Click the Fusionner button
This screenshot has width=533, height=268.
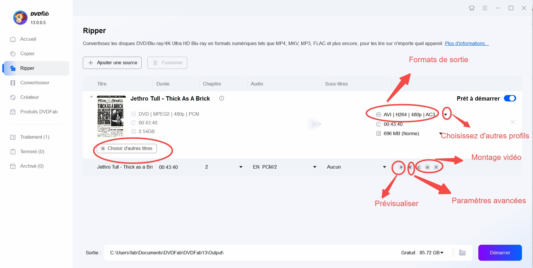coord(167,63)
